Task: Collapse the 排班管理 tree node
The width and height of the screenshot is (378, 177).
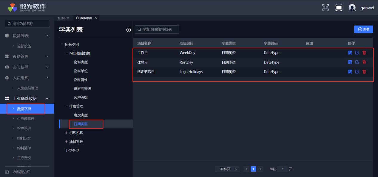Action: pos(67,106)
